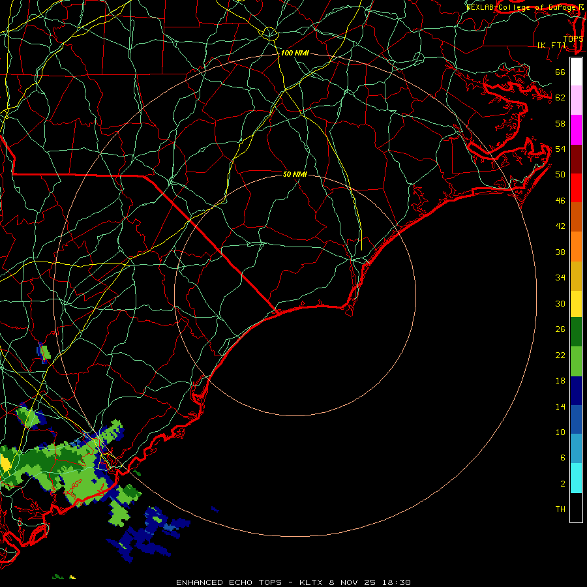This screenshot has width=587, height=587.
Task: Pick the navy blue swatch in the scale
Action: (x=576, y=391)
